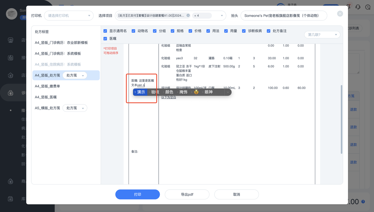Disable the 价格 checkbox
Viewport: 374px width, 212px height.
point(191,31)
